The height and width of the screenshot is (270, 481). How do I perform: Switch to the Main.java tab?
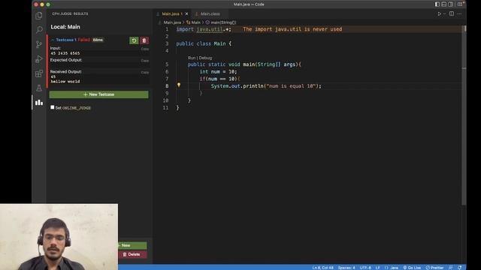172,13
